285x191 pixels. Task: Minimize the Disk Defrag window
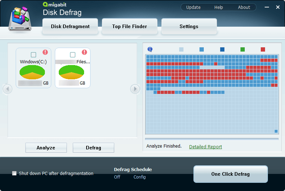click(266, 7)
